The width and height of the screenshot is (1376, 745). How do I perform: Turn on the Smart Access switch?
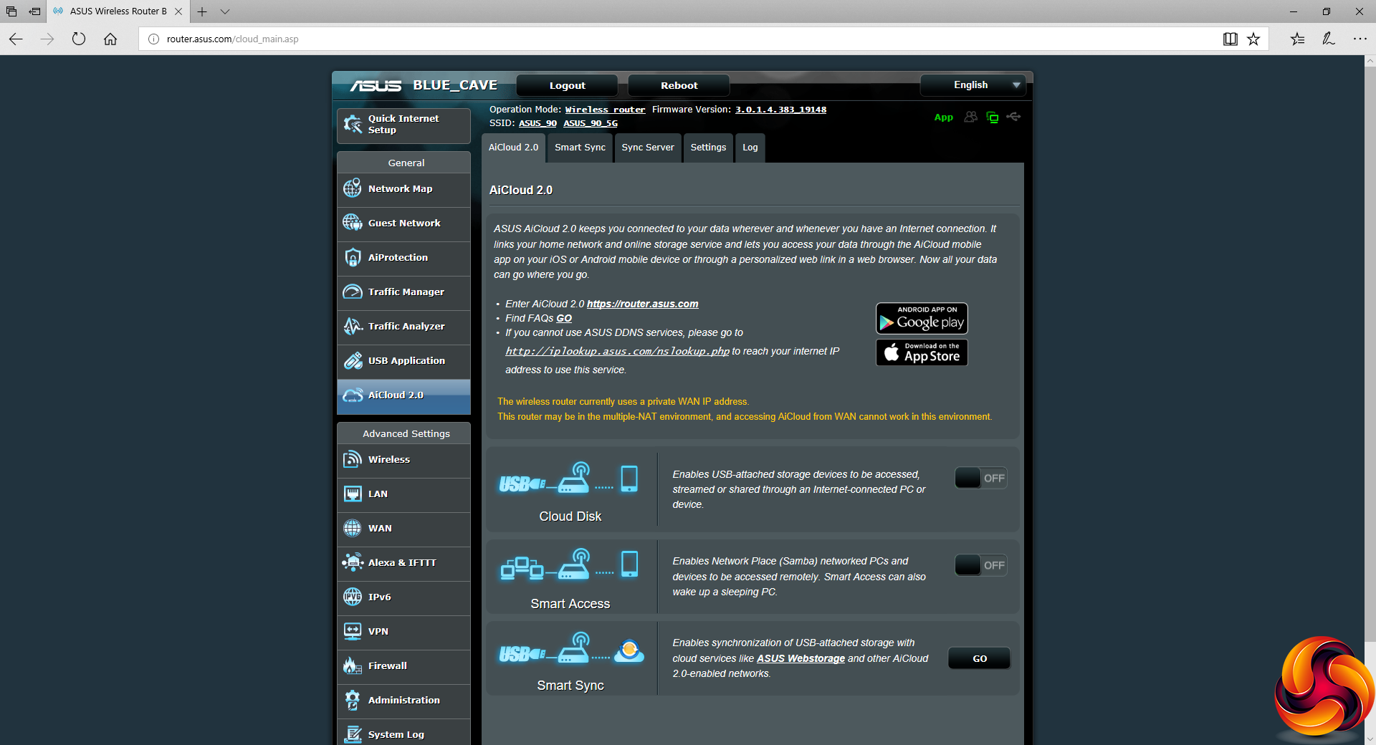[980, 565]
